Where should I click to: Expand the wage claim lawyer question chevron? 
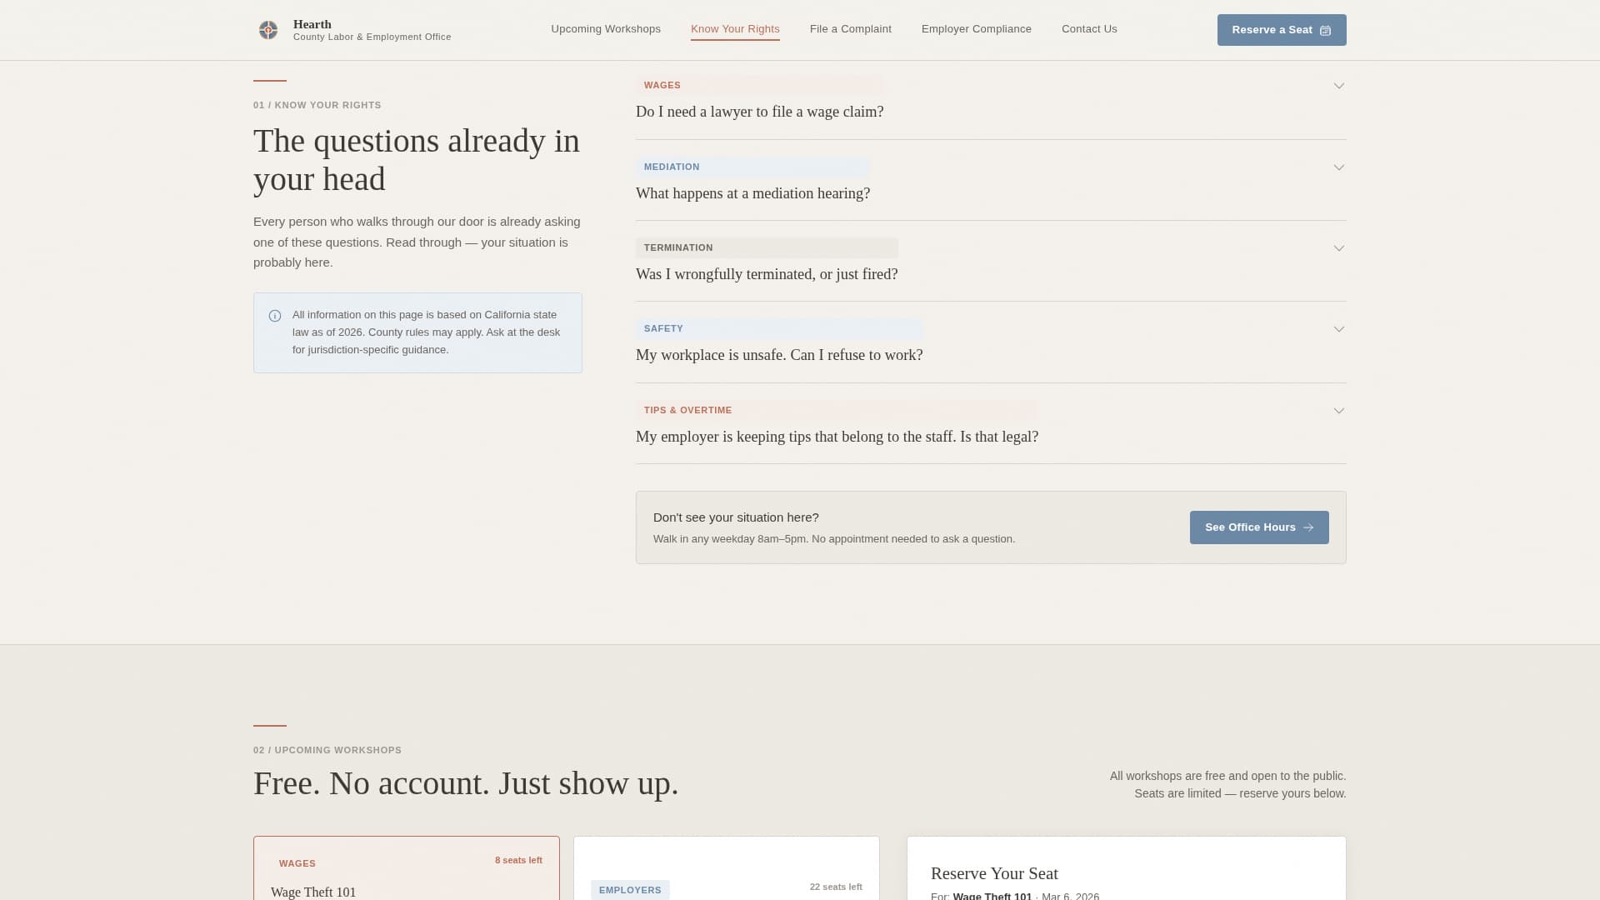(x=1339, y=86)
